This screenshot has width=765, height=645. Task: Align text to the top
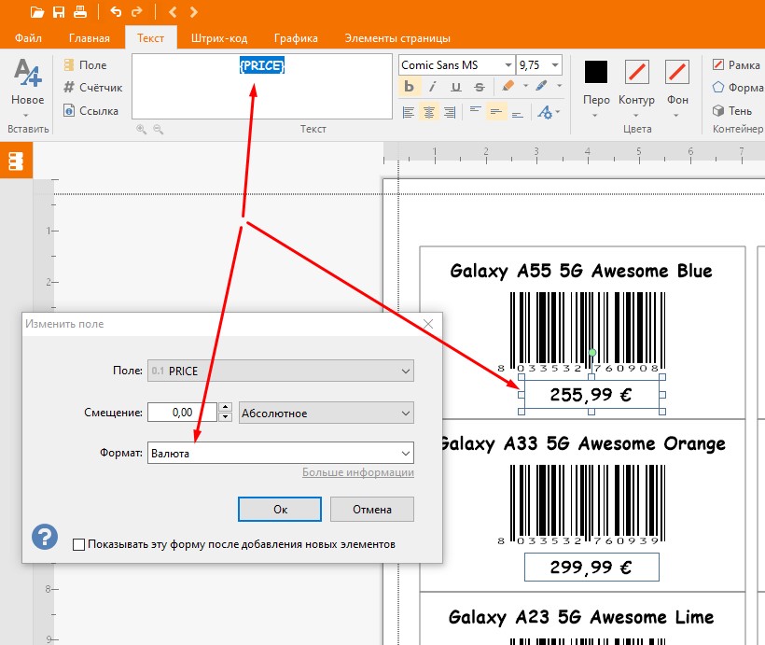(x=475, y=112)
